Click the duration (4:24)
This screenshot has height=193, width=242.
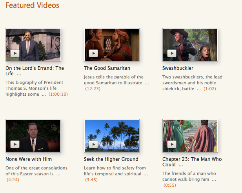13,180
